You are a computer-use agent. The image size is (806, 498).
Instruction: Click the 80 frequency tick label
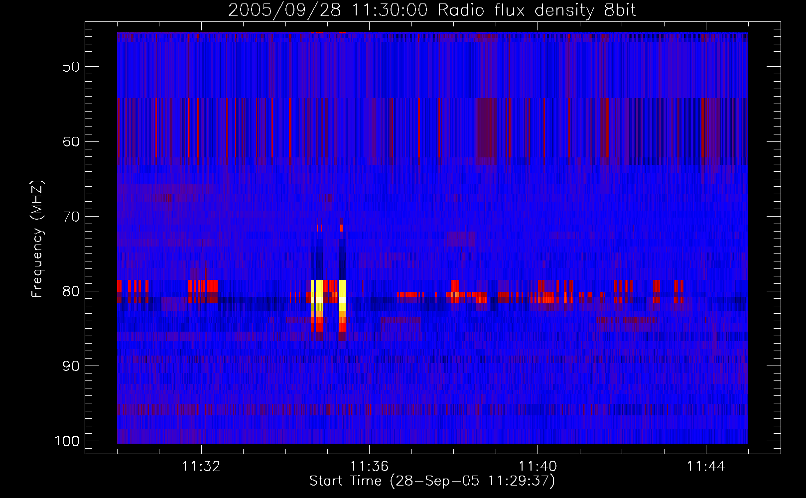(71, 291)
